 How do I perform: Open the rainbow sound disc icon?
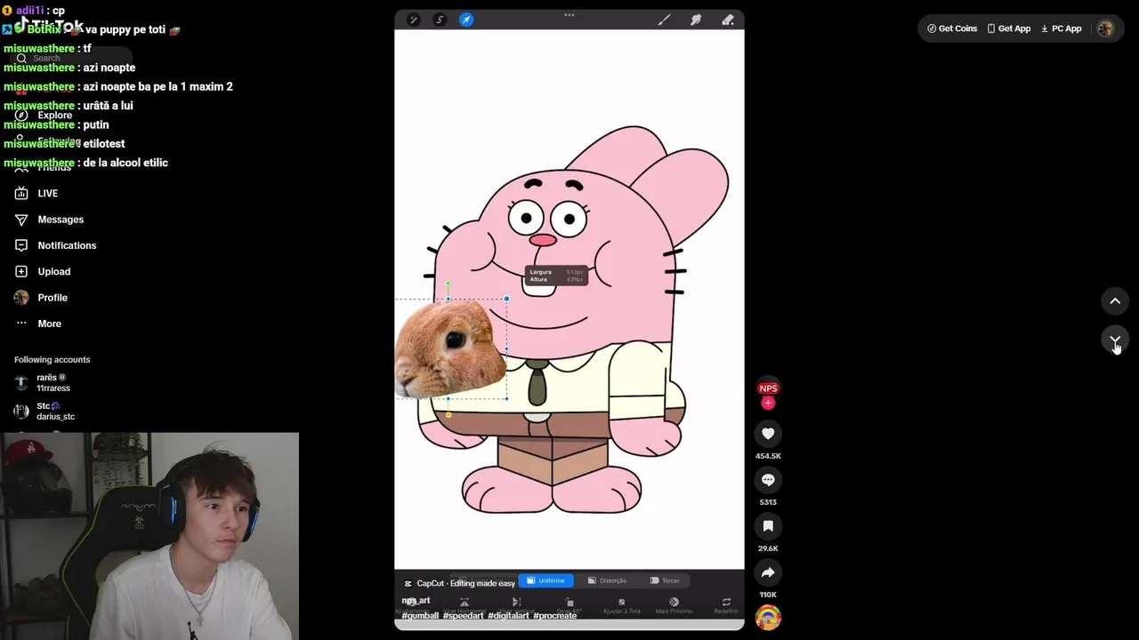[x=768, y=617]
